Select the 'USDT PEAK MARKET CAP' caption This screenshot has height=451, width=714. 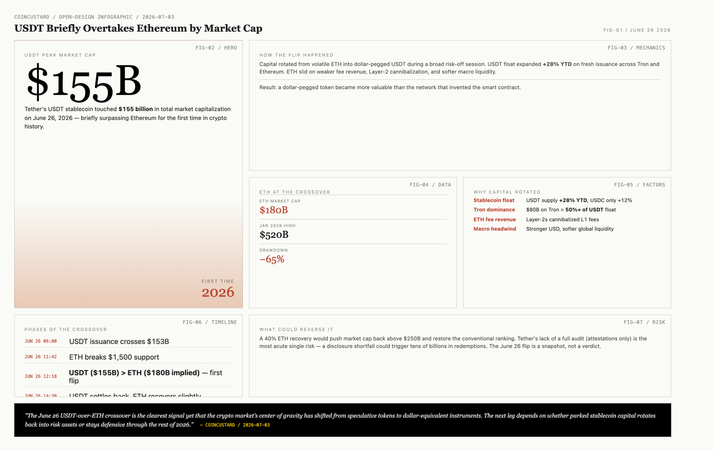60,55
